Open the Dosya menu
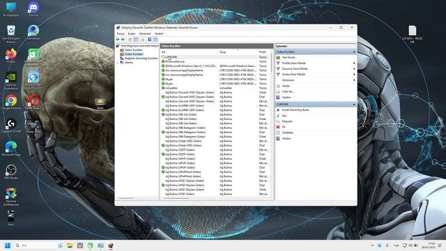The image size is (446, 251). click(121, 33)
